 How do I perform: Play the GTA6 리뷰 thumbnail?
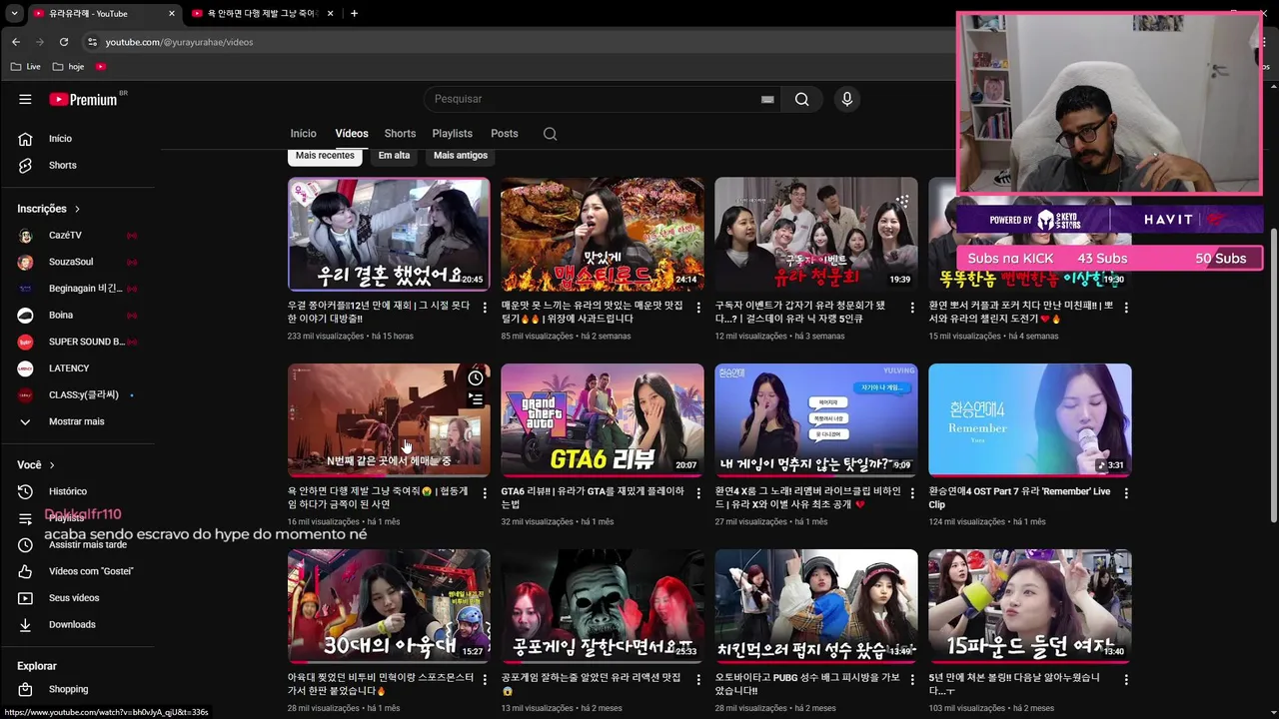603,419
